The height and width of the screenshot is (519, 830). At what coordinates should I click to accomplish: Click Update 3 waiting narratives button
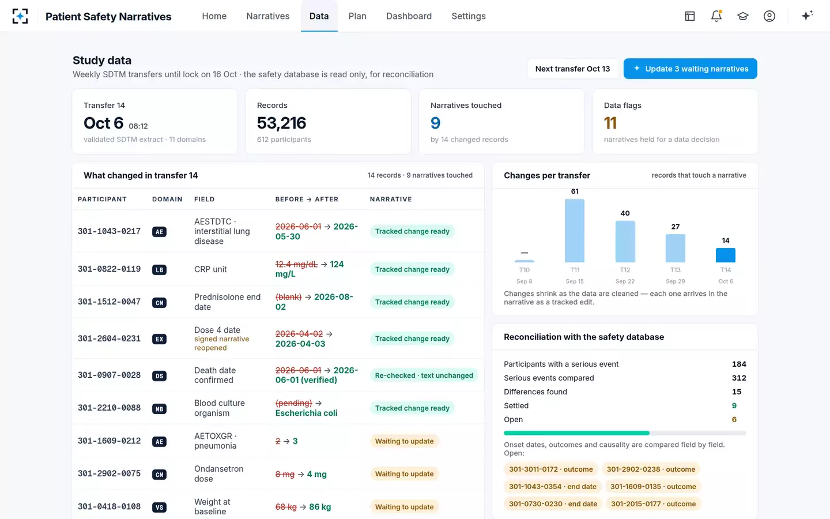(x=691, y=69)
